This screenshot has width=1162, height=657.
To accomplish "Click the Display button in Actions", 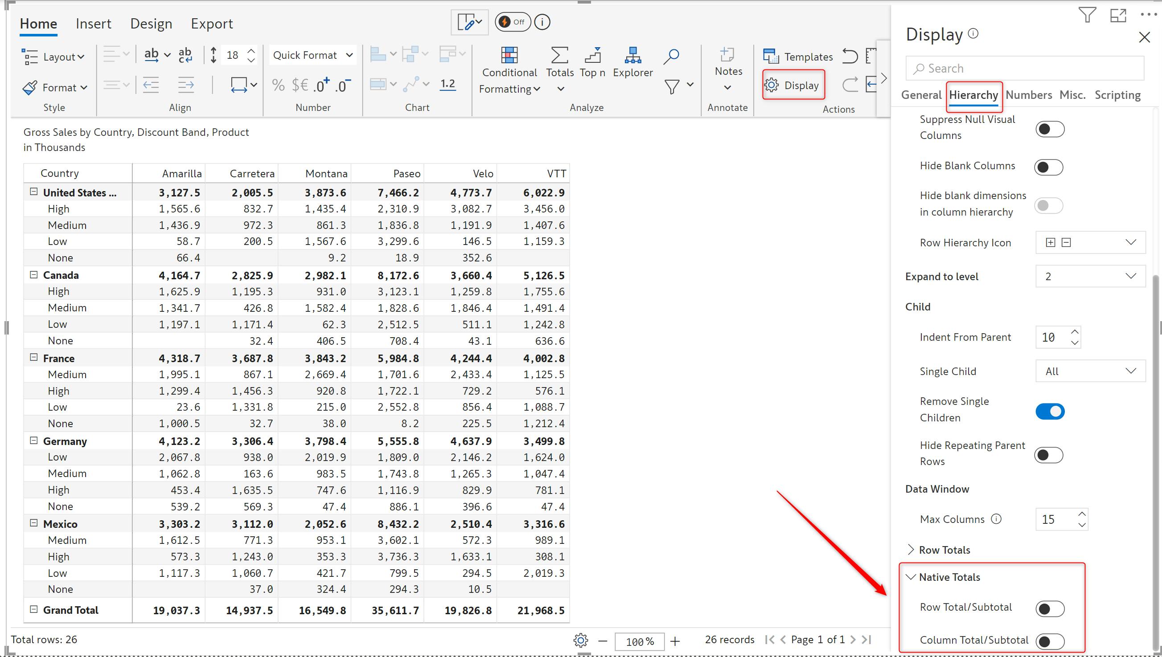I will pyautogui.click(x=793, y=85).
